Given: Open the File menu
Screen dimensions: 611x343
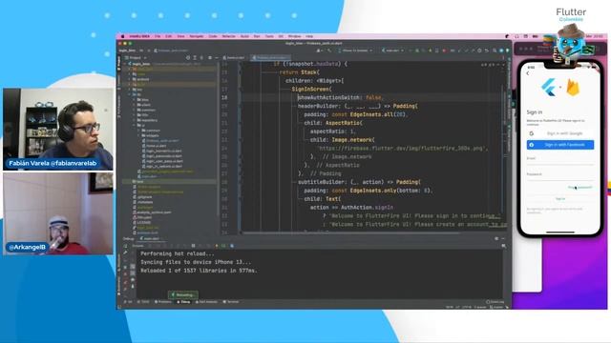Looking at the screenshot, I should tap(158, 36).
